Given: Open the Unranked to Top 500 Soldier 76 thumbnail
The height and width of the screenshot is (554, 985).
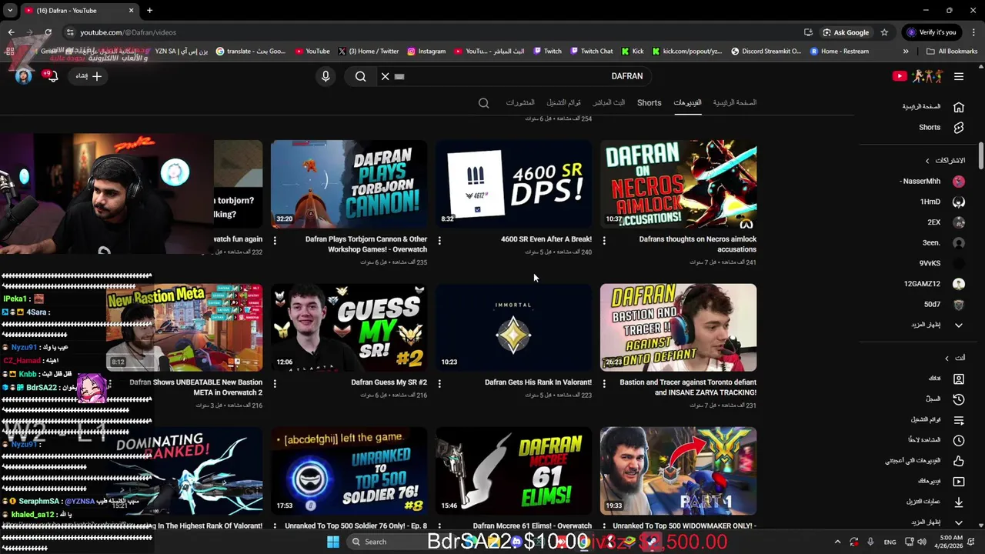Looking at the screenshot, I should 349,471.
